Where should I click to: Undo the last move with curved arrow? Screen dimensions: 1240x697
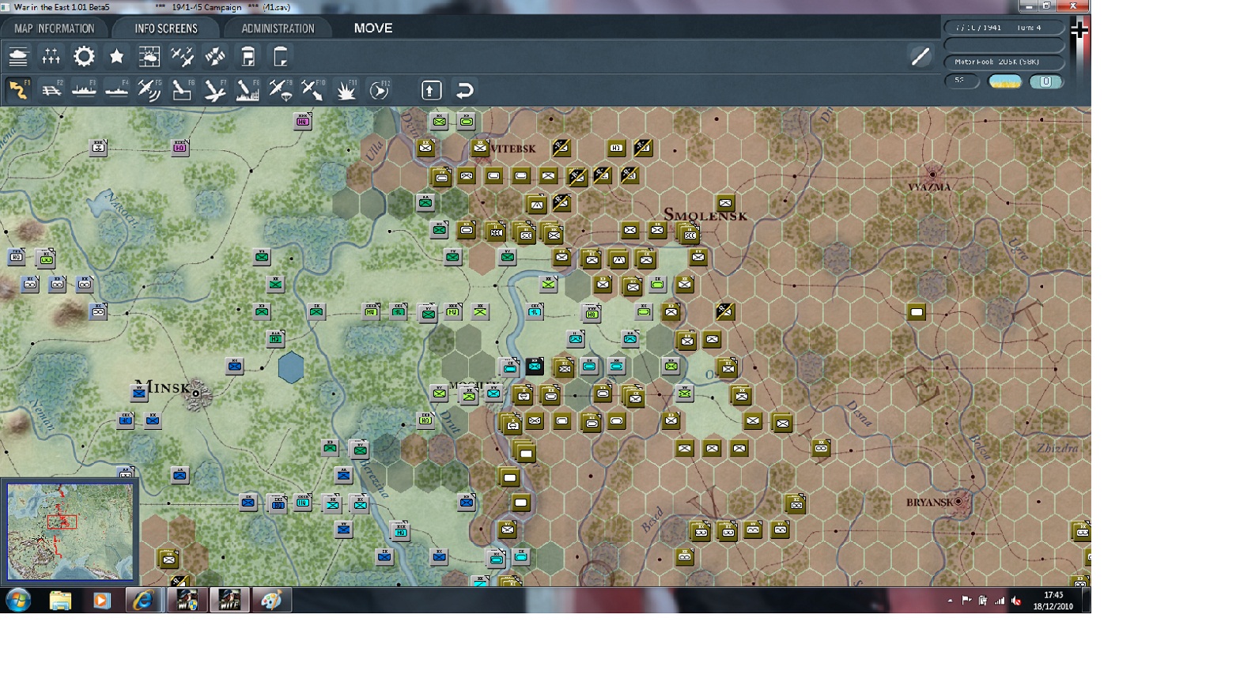[464, 90]
